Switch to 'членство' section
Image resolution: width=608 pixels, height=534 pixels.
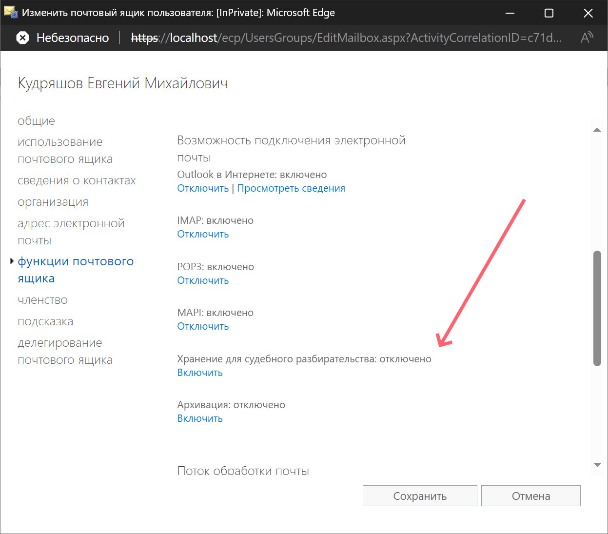click(x=42, y=300)
